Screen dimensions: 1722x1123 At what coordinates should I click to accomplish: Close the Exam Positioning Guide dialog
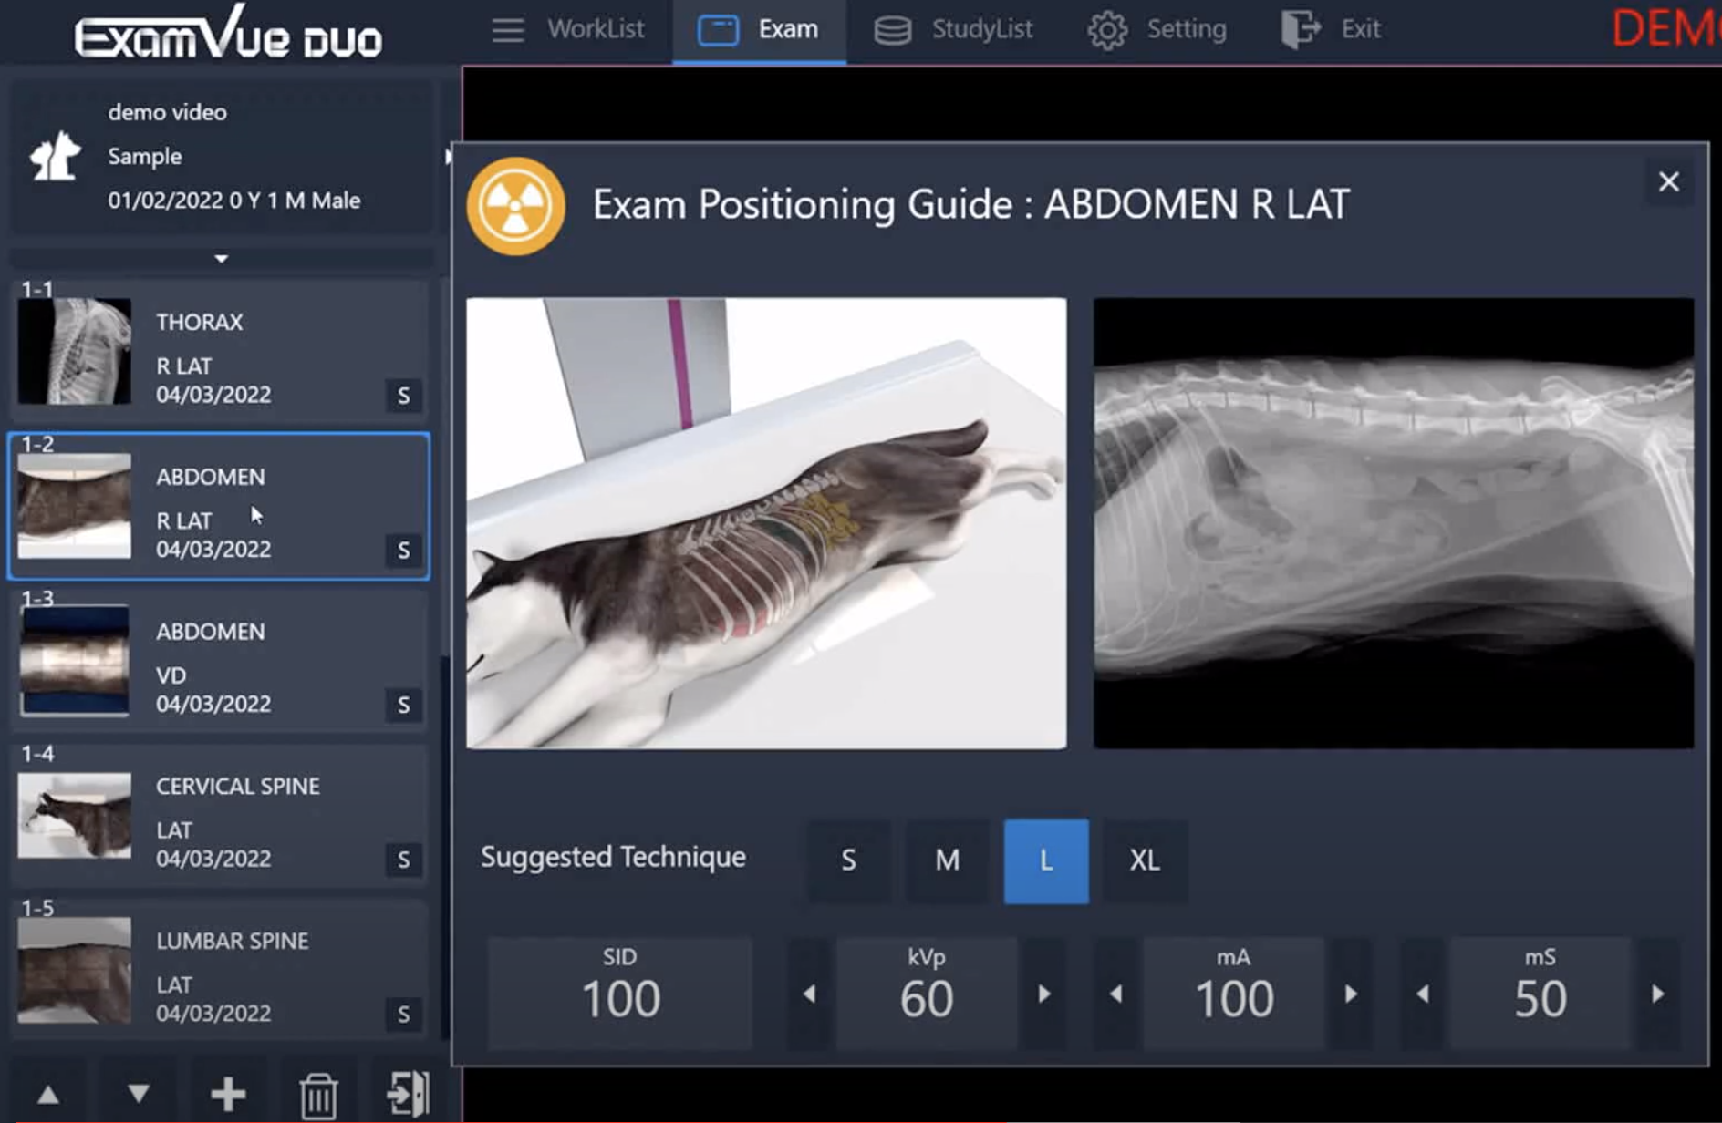[1668, 182]
